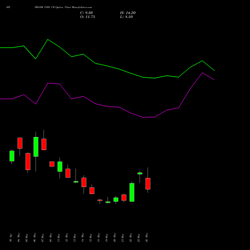Select the last red candle above 26 May

148,183
